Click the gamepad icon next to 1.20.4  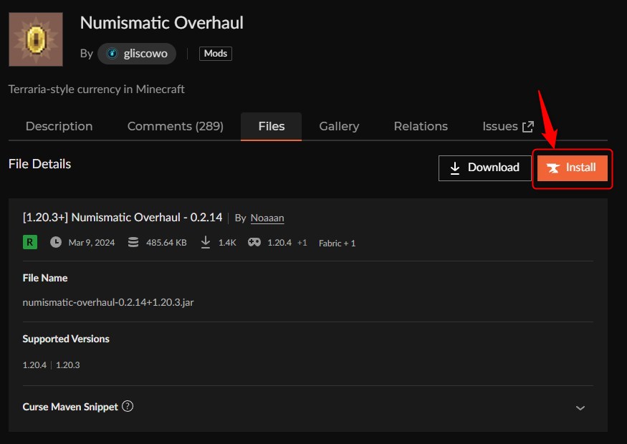(x=252, y=242)
